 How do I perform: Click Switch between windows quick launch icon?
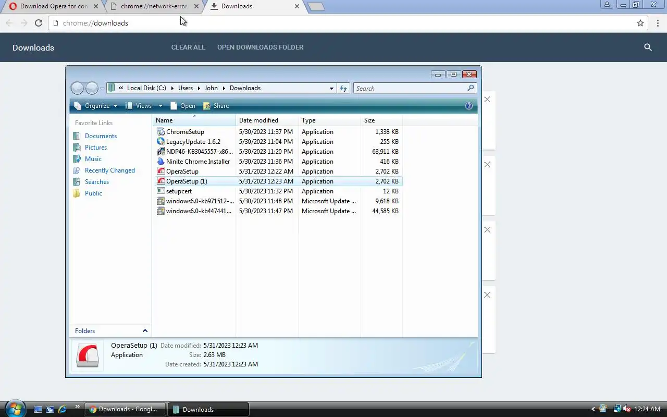tap(50, 409)
